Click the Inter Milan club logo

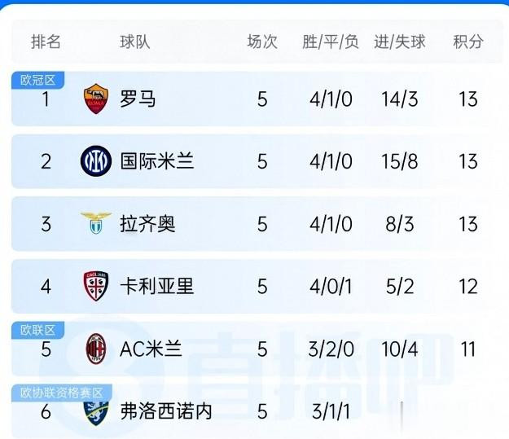96,161
